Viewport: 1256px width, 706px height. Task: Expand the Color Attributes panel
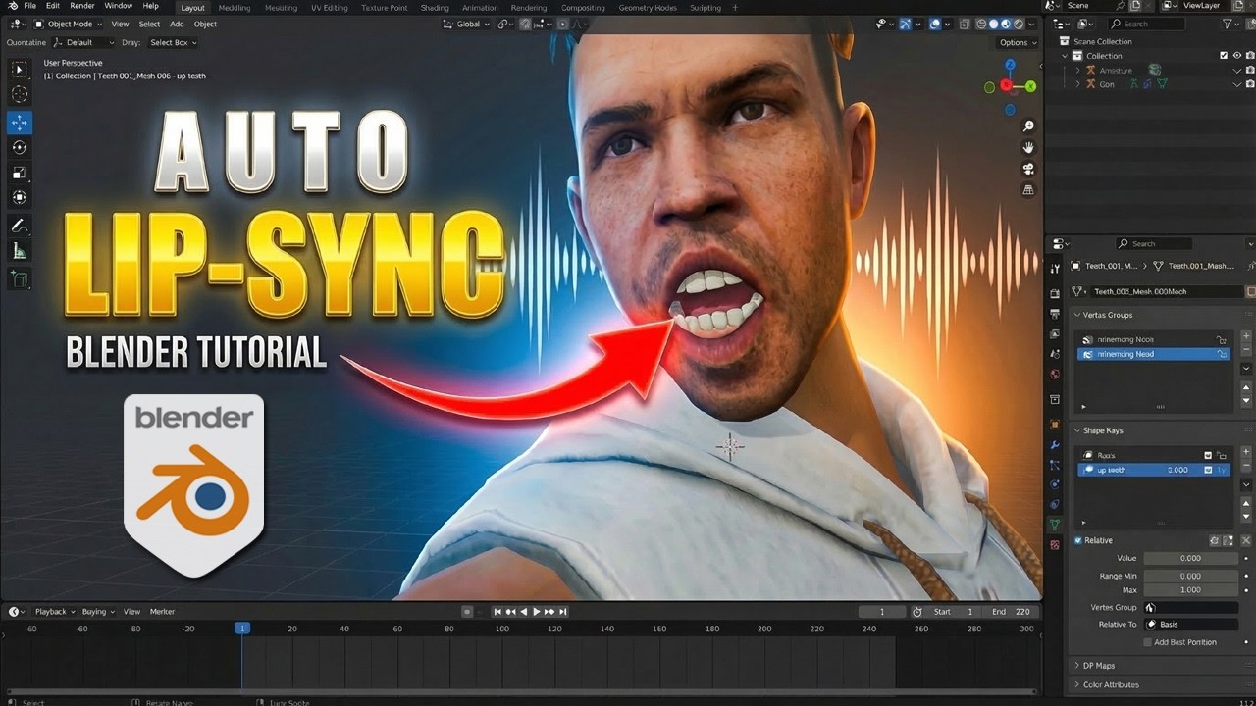[x=1077, y=684]
